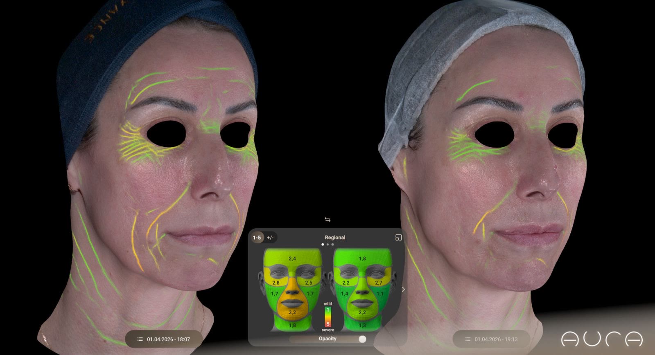Switch to the +/- difference mode
This screenshot has height=355, width=655.
(x=270, y=238)
